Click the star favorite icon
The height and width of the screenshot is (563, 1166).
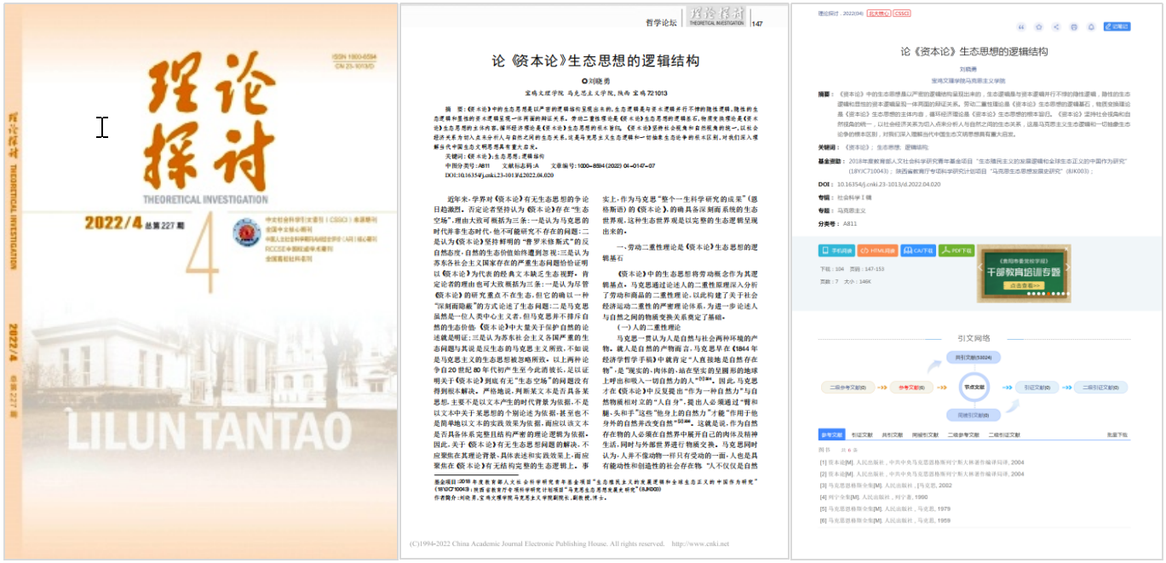[x=1038, y=26]
